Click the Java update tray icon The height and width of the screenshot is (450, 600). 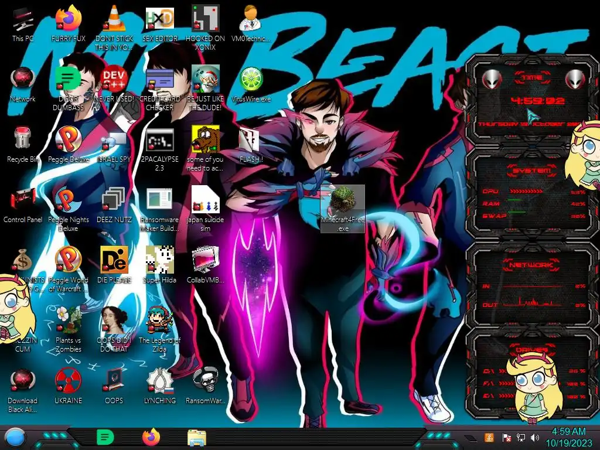[489, 437]
